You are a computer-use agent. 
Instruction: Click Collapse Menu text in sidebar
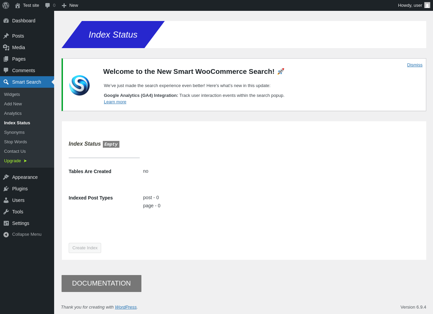click(x=27, y=234)
